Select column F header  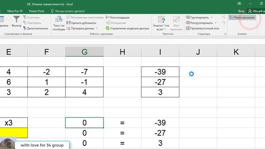[x=46, y=52]
